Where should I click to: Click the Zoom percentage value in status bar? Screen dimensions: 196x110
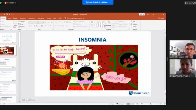pos(161,104)
